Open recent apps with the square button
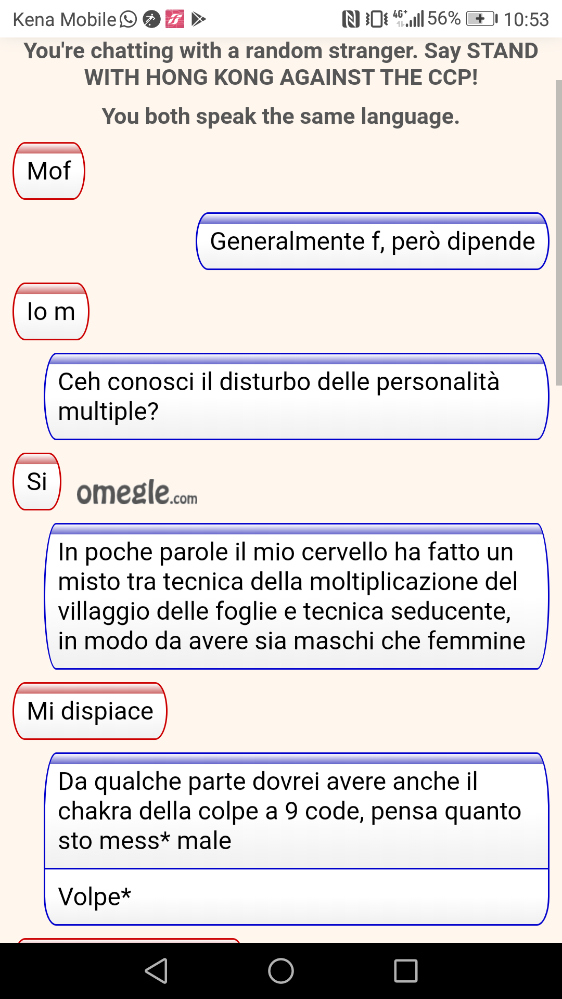This screenshot has height=999, width=562. tap(406, 971)
